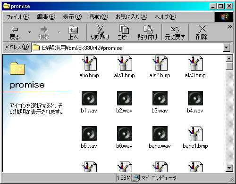Click the Cut (切り取り) scissors icon

100,29
